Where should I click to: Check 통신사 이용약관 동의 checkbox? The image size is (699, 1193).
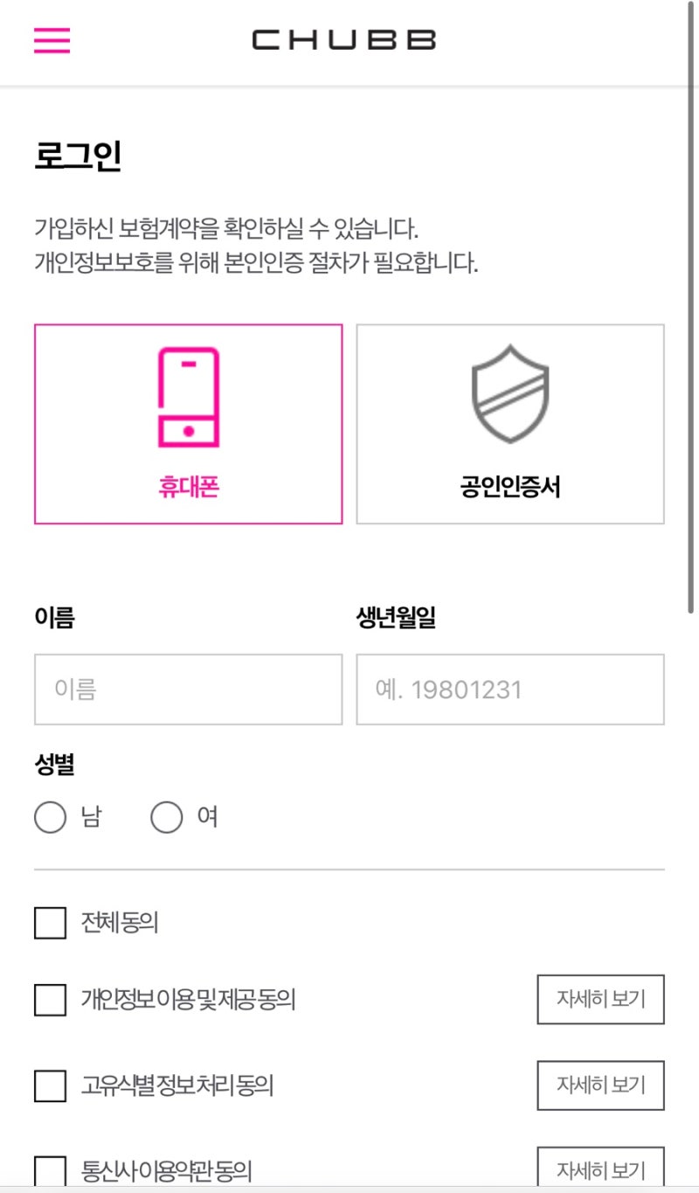(x=51, y=1169)
